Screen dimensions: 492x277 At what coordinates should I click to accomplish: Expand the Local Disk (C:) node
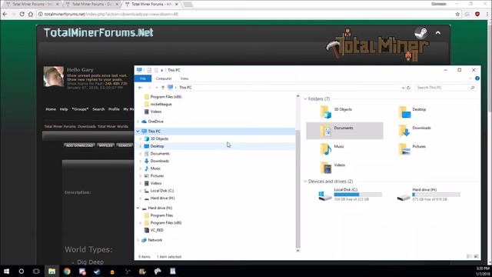coord(140,191)
